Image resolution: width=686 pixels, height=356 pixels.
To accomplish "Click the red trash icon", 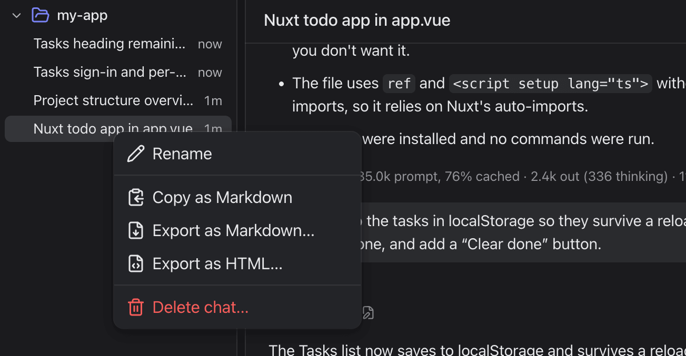I will click(x=136, y=307).
